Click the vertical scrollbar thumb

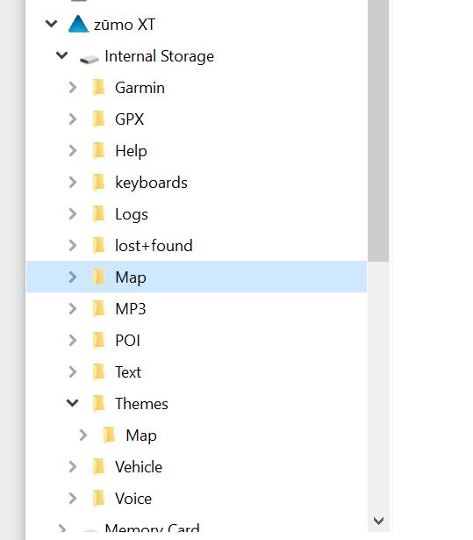378,131
